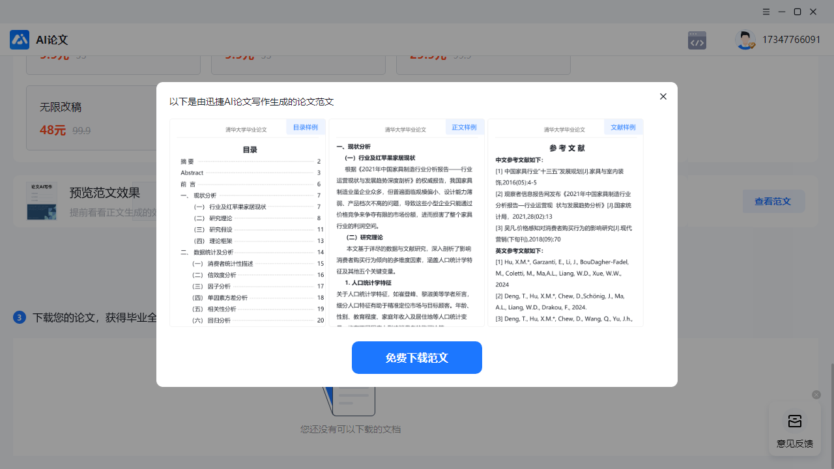Switch to the 目录样例 tab
Image resolution: width=834 pixels, height=469 pixels.
click(x=306, y=127)
